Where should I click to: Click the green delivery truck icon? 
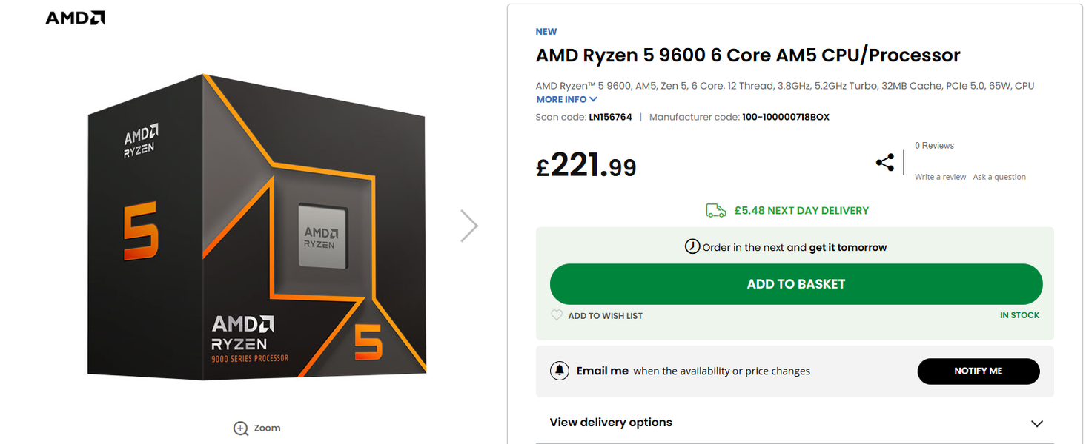pyautogui.click(x=715, y=211)
